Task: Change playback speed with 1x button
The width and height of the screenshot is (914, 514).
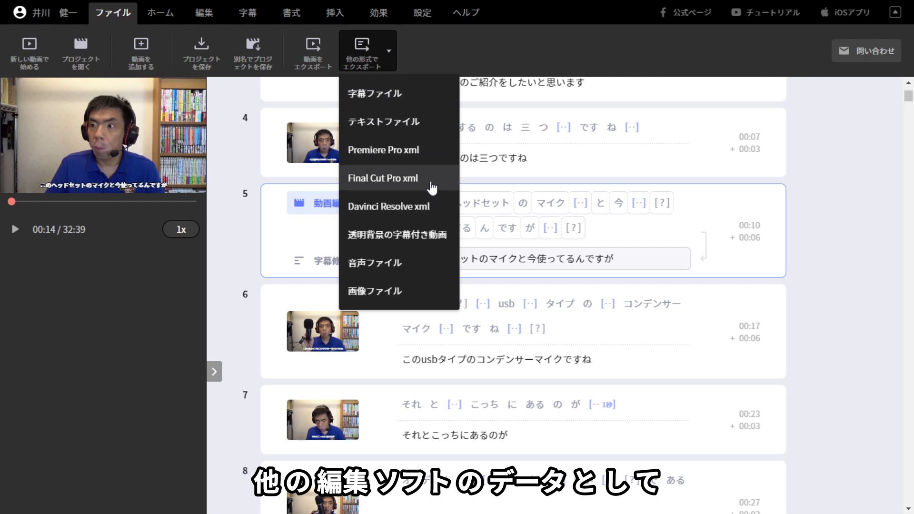Action: click(x=181, y=229)
